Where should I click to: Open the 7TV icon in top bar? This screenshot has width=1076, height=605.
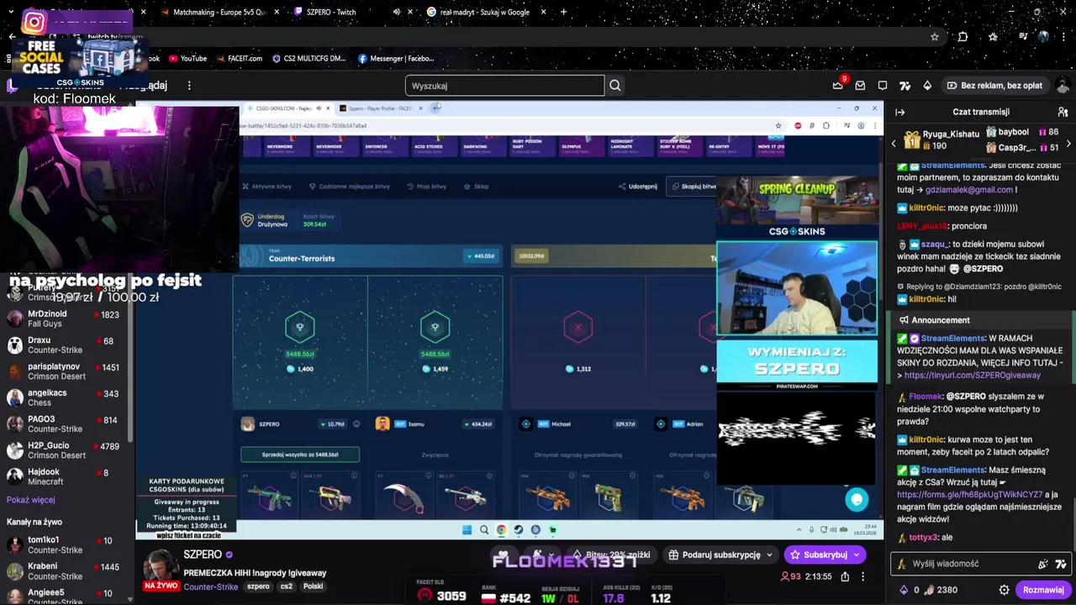coord(905,86)
